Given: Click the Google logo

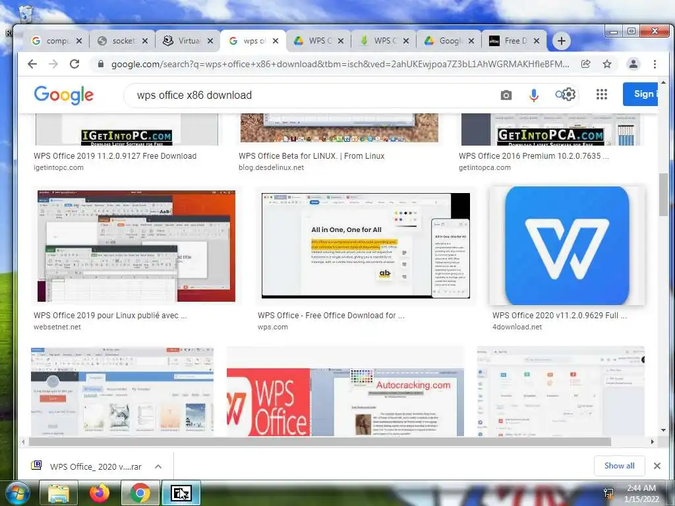Looking at the screenshot, I should point(64,95).
